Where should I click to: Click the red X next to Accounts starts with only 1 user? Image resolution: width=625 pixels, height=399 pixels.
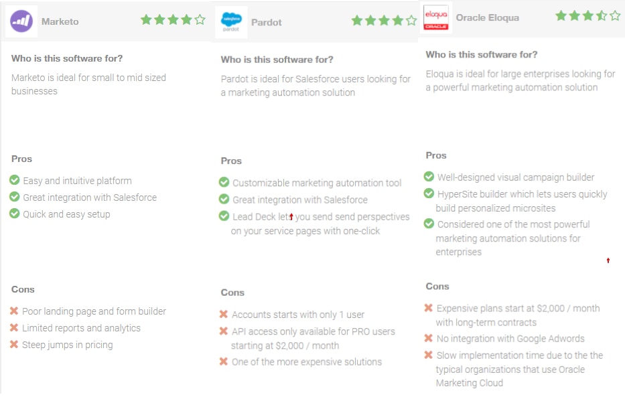[224, 314]
